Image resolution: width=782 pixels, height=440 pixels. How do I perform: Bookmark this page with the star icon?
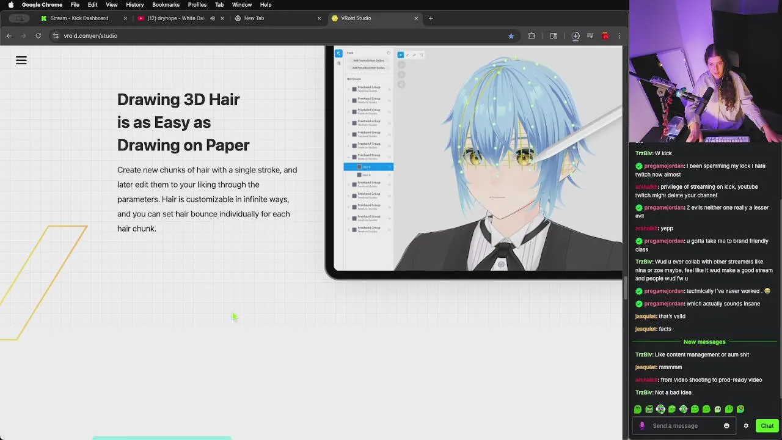point(511,36)
